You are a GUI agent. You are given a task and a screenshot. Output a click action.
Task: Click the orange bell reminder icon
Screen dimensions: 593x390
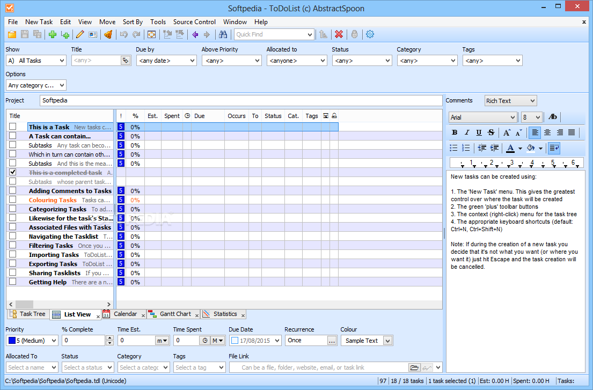(108, 34)
